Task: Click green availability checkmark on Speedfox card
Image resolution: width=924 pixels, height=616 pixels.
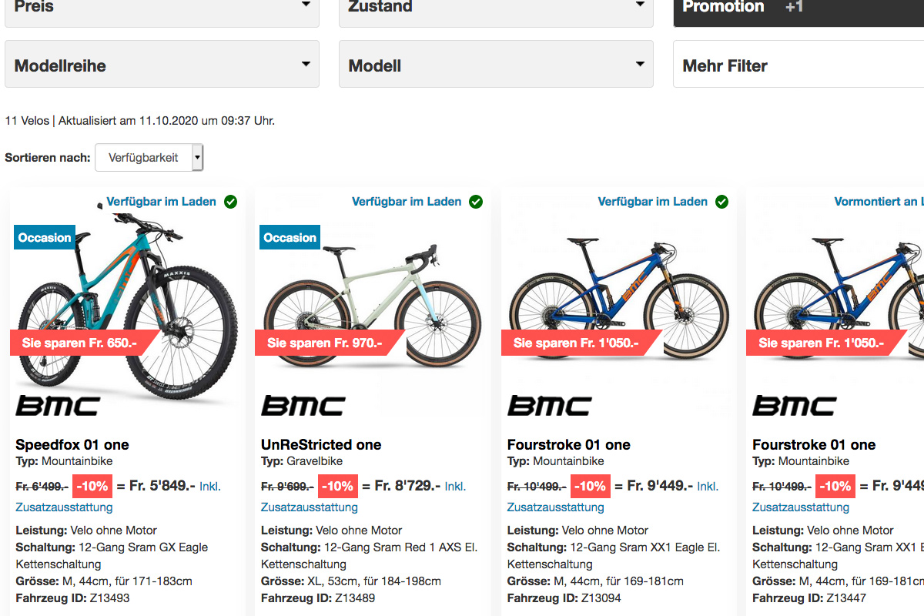Action: [230, 202]
